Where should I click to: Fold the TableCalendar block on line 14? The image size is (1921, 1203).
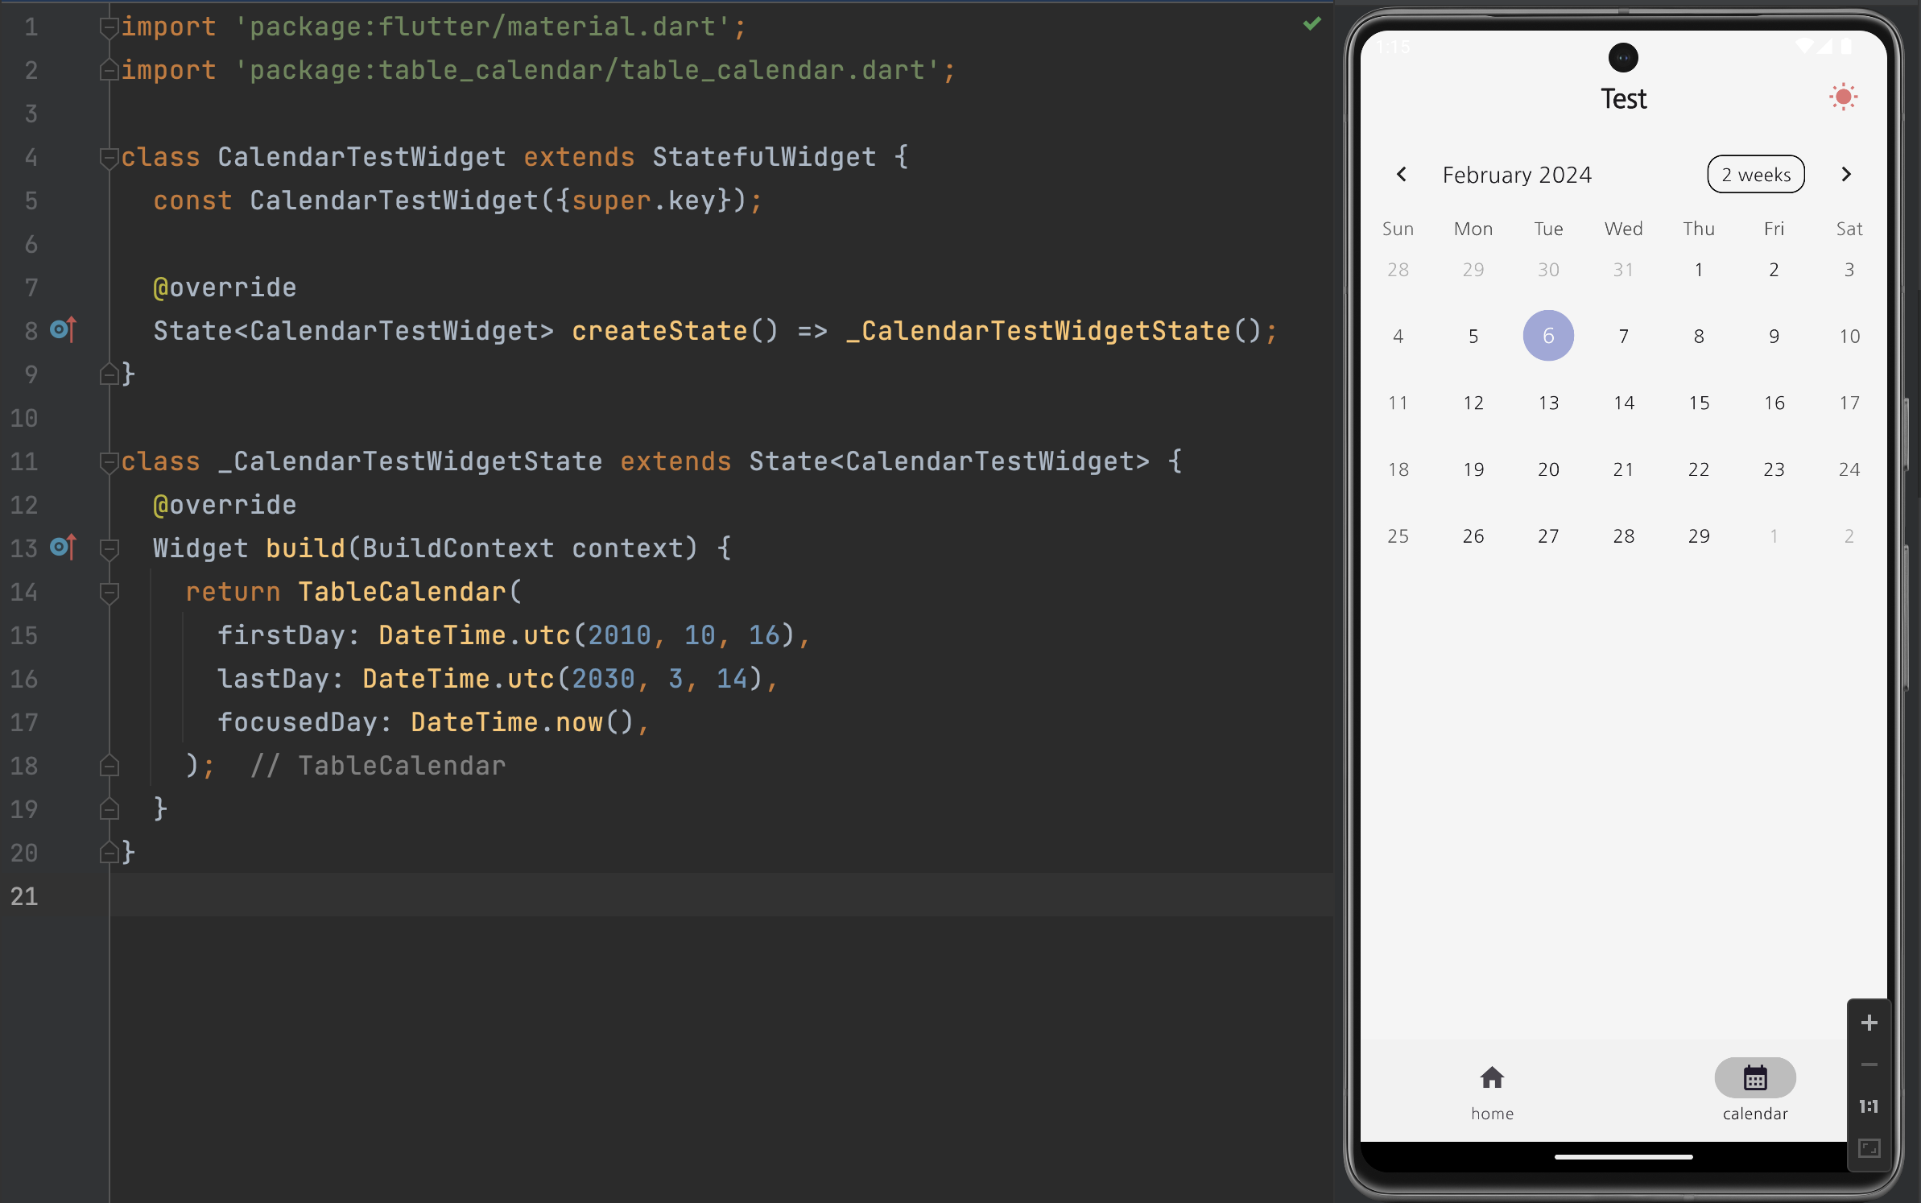pos(109,593)
